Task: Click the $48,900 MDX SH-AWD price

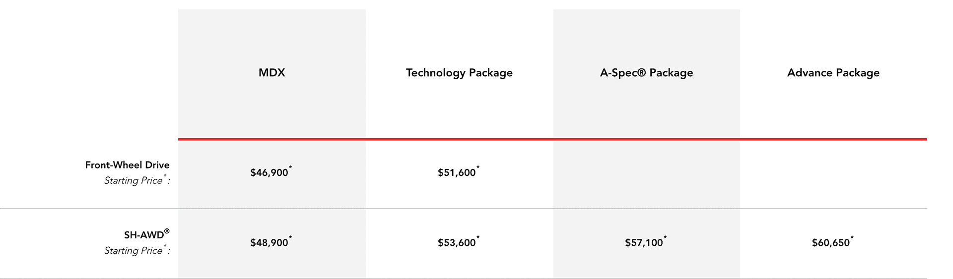Action: coord(269,243)
